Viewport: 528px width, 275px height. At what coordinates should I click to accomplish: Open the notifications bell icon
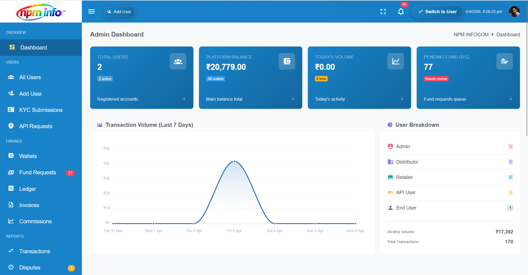click(401, 12)
